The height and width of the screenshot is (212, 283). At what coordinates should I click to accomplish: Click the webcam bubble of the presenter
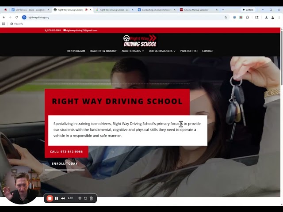point(21,185)
